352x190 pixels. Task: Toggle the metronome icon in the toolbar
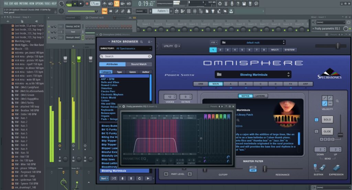coord(104,3)
